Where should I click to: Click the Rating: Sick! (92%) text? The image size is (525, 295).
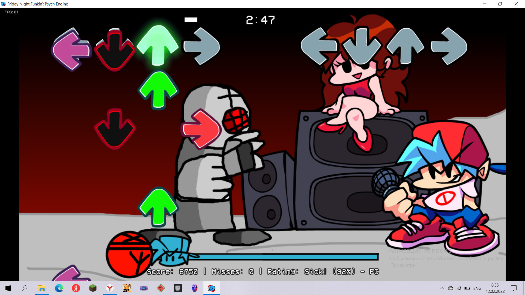311,272
